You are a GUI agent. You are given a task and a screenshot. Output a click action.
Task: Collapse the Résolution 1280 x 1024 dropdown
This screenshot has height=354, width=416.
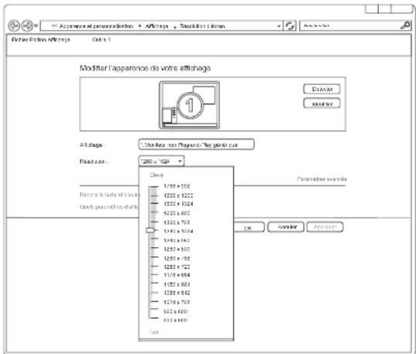click(161, 161)
